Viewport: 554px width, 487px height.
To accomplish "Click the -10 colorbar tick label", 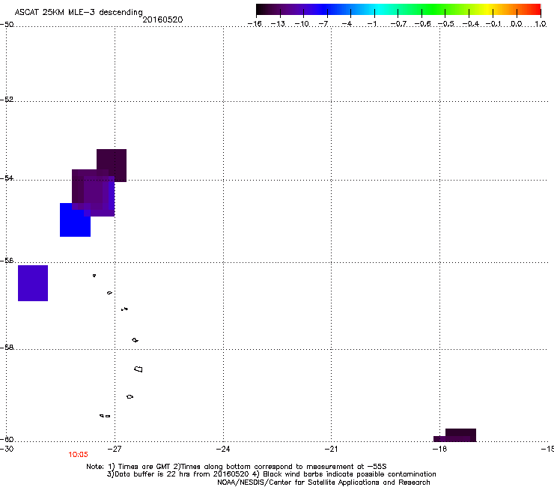I will click(302, 24).
